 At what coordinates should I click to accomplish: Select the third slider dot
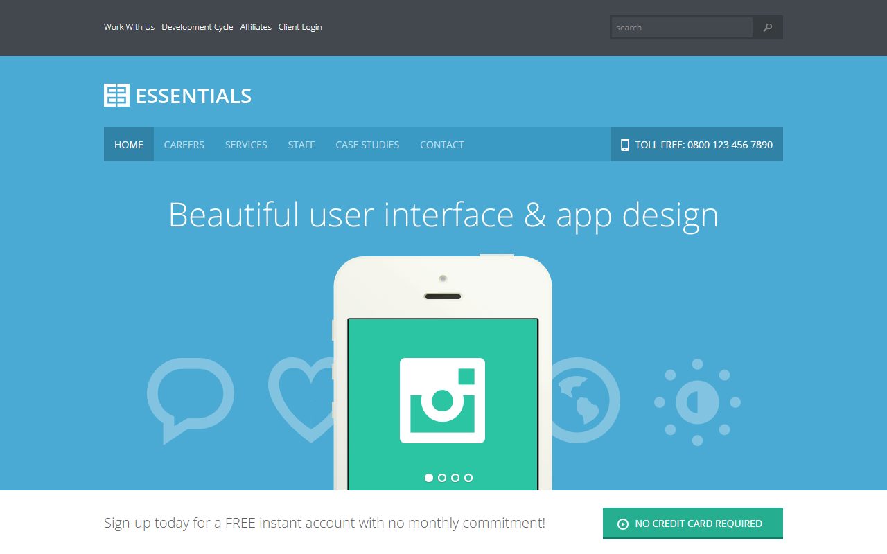455,478
